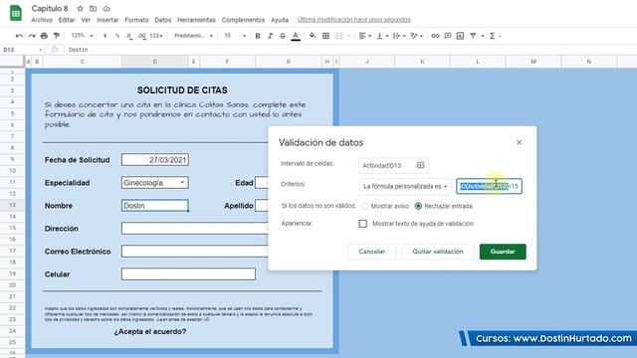Open the Archivo menu

(x=42, y=20)
